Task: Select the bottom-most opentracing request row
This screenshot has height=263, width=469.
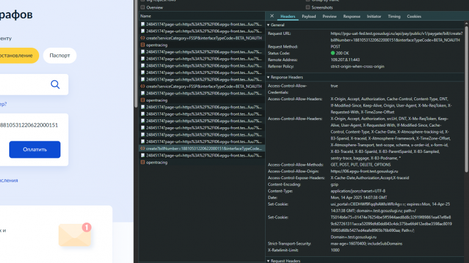Action: [202, 162]
